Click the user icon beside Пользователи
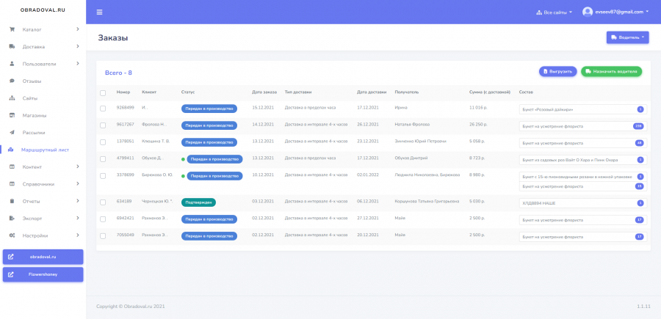 click(x=12, y=64)
